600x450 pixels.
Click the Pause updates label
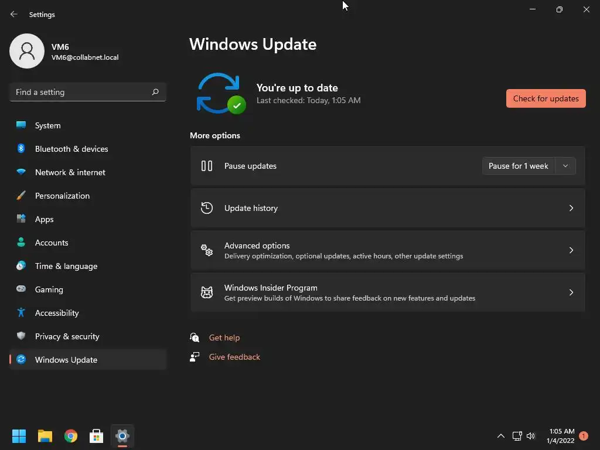(250, 166)
